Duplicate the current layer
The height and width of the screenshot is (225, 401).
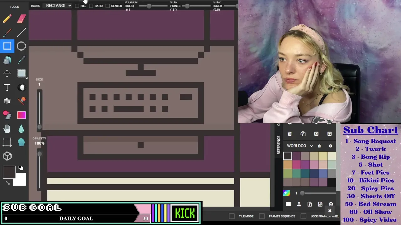(303, 134)
